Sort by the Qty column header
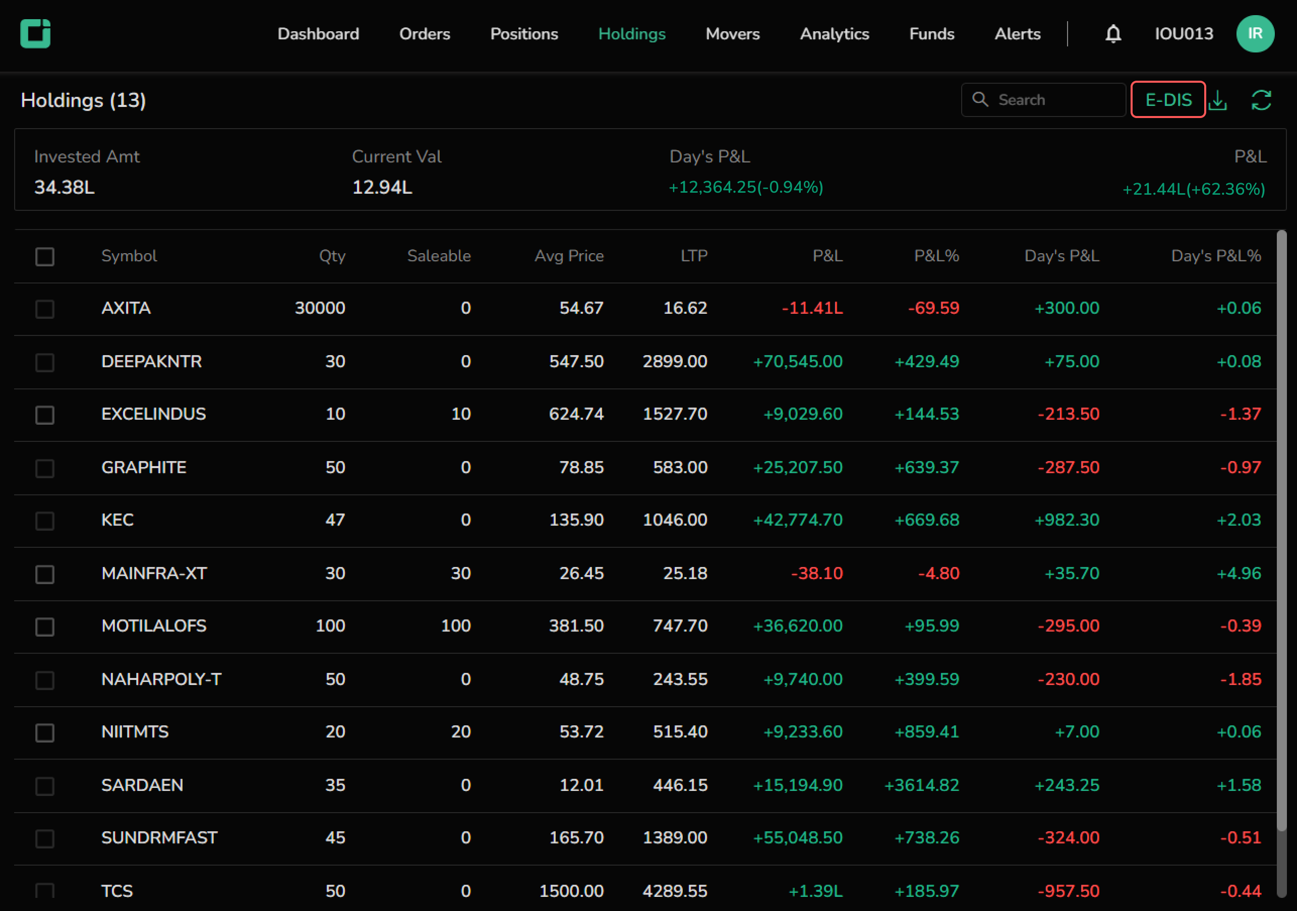 click(332, 256)
